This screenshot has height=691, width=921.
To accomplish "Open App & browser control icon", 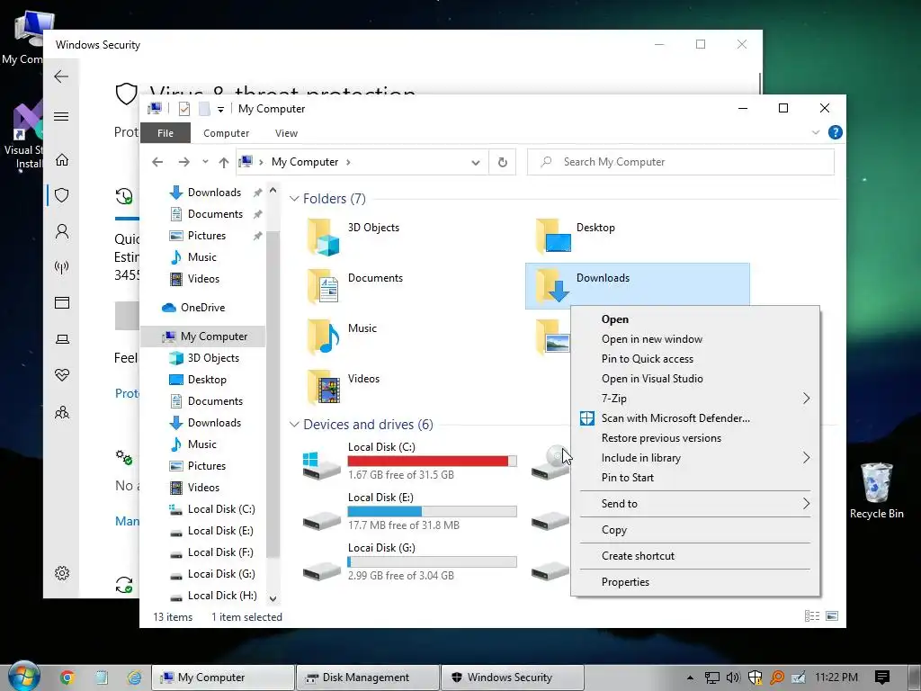I will (62, 302).
